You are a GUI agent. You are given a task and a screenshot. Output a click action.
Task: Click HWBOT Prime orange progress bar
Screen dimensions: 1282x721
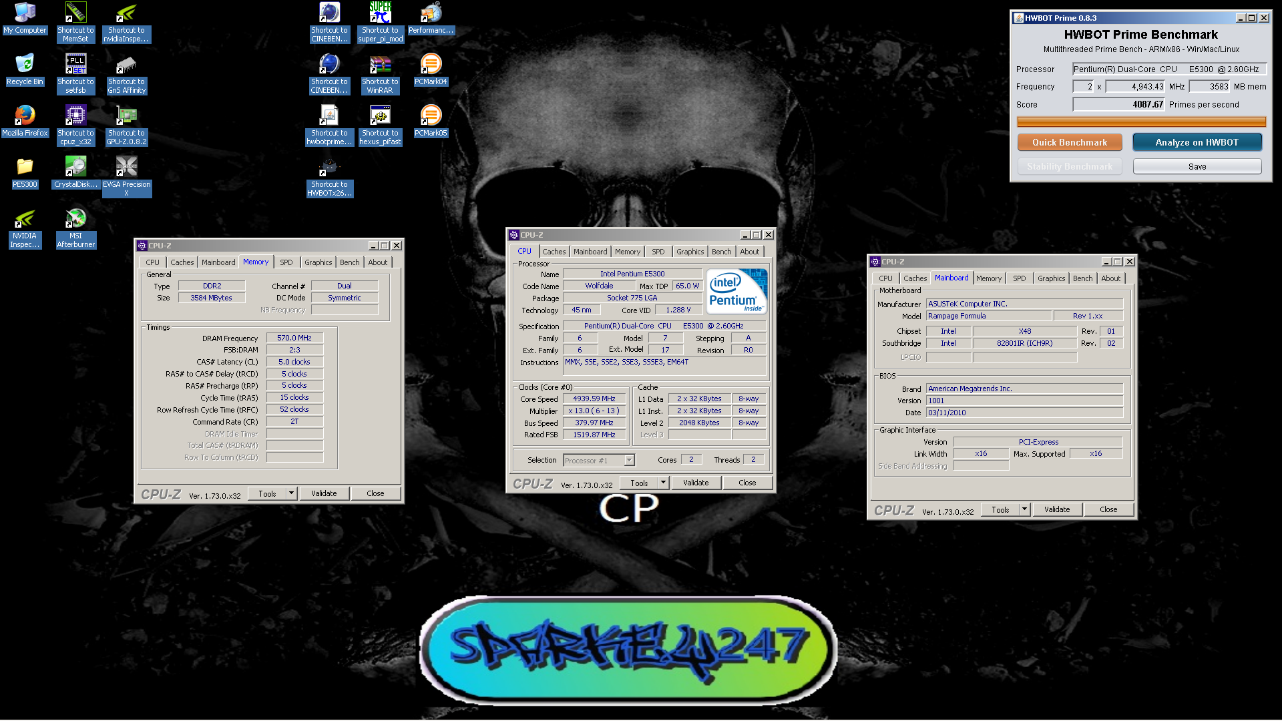[1141, 122]
